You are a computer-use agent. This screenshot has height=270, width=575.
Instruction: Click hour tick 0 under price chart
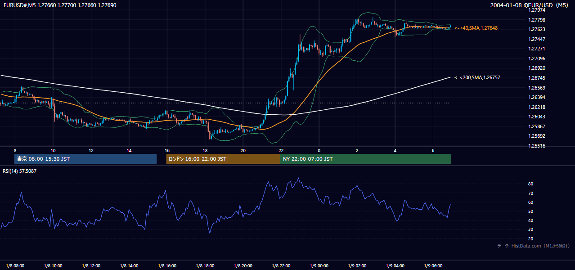[319, 150]
